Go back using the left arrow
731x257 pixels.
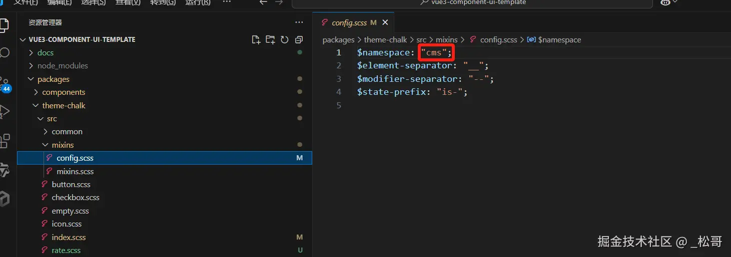264,2
